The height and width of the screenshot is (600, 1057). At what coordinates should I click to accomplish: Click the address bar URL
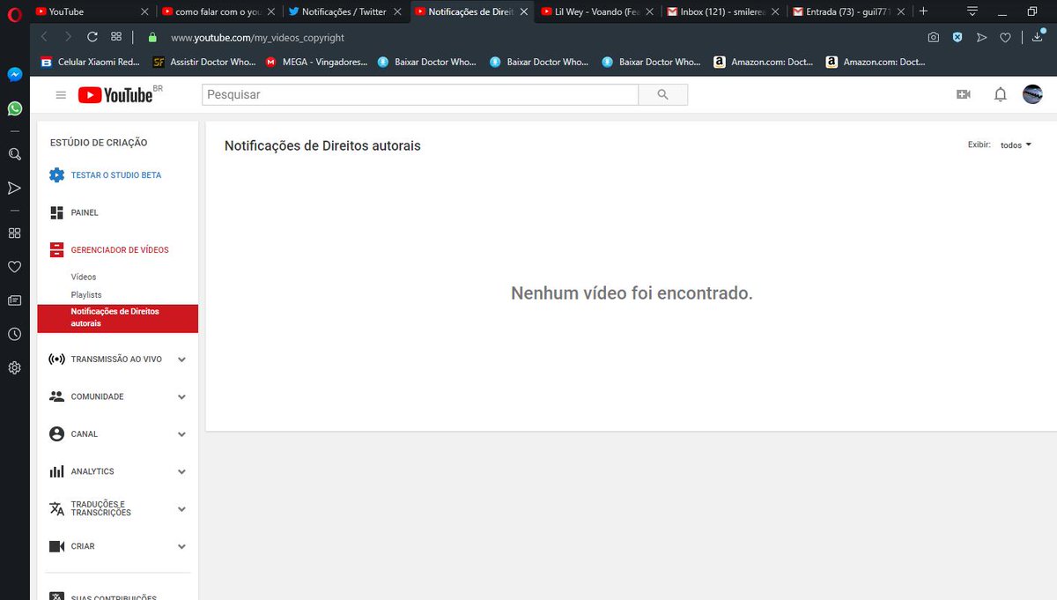pos(257,38)
